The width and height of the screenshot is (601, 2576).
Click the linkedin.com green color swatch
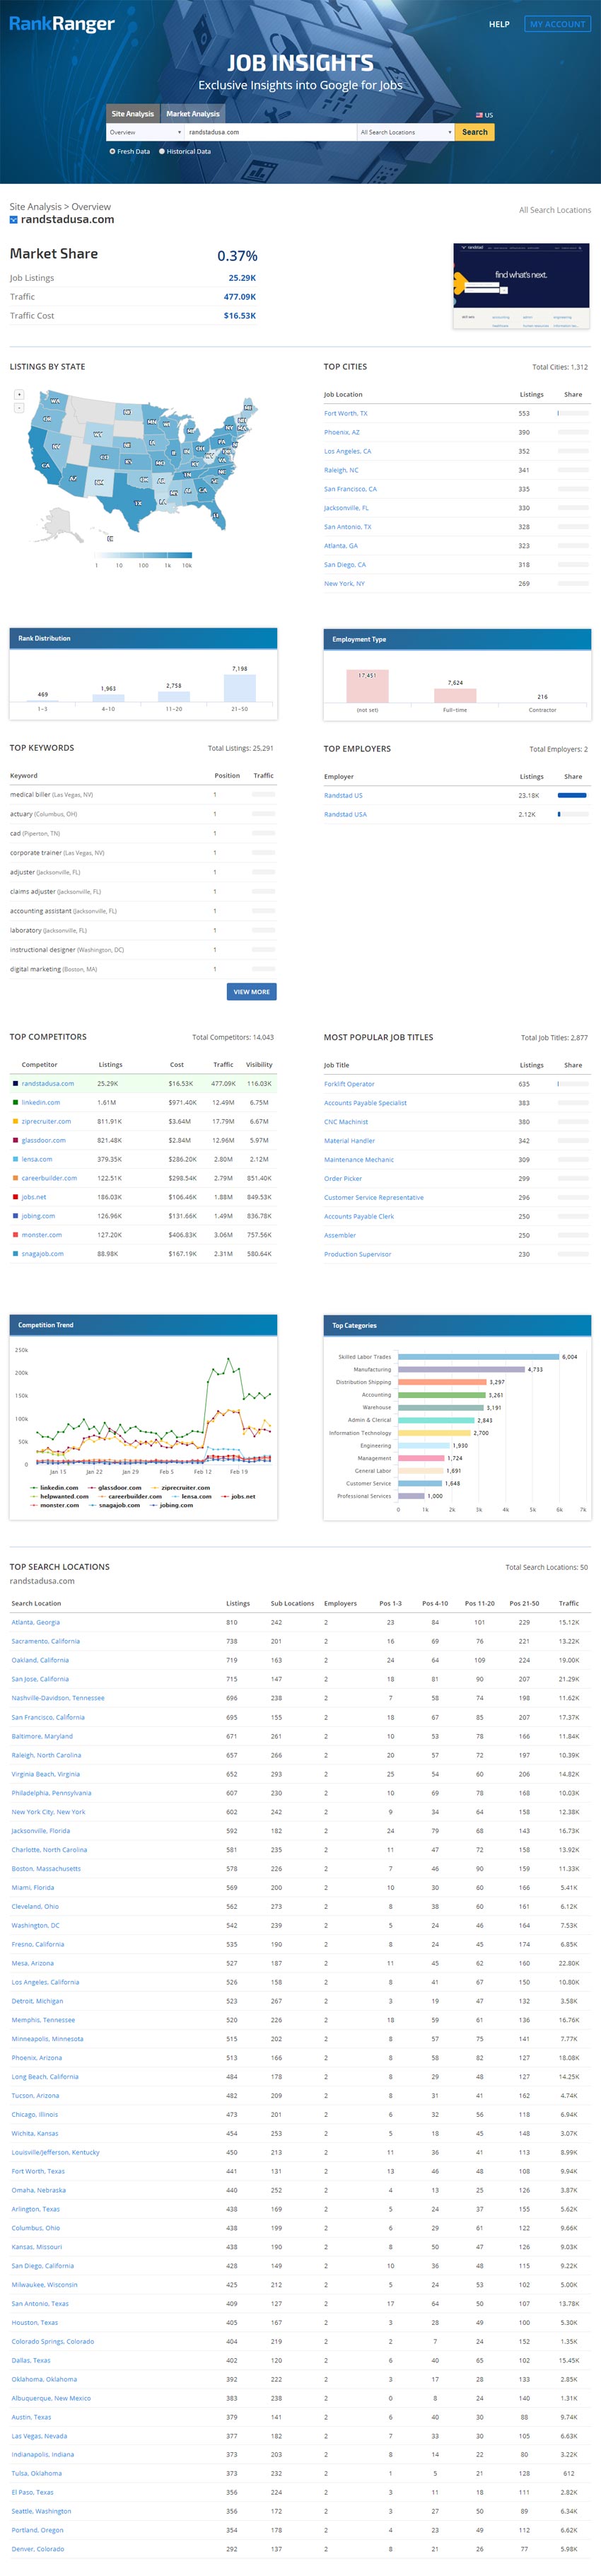tap(15, 1102)
